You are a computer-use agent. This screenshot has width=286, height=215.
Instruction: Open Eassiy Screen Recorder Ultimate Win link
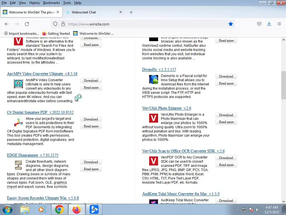point(43,198)
